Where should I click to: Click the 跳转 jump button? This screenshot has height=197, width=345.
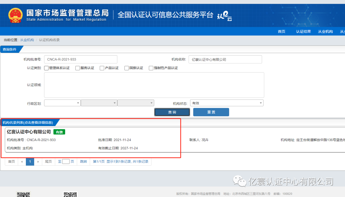[x=83, y=162]
